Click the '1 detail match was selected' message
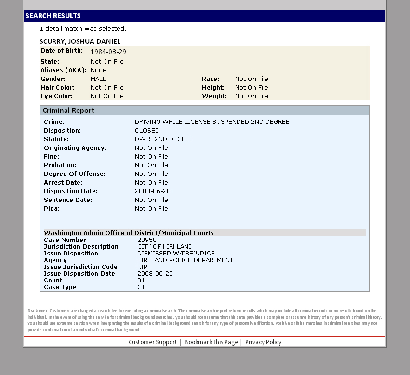410x375 pixels. 83,29
